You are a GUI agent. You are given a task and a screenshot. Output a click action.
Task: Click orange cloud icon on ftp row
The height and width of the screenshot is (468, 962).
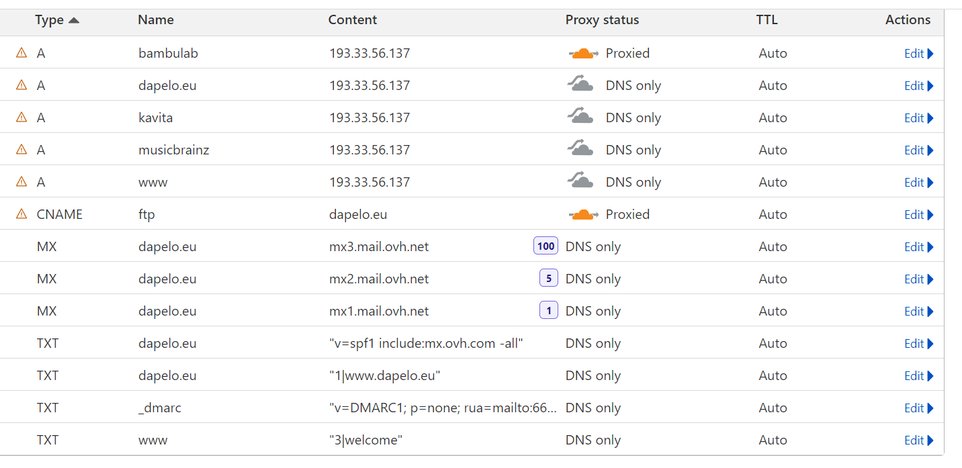(582, 214)
